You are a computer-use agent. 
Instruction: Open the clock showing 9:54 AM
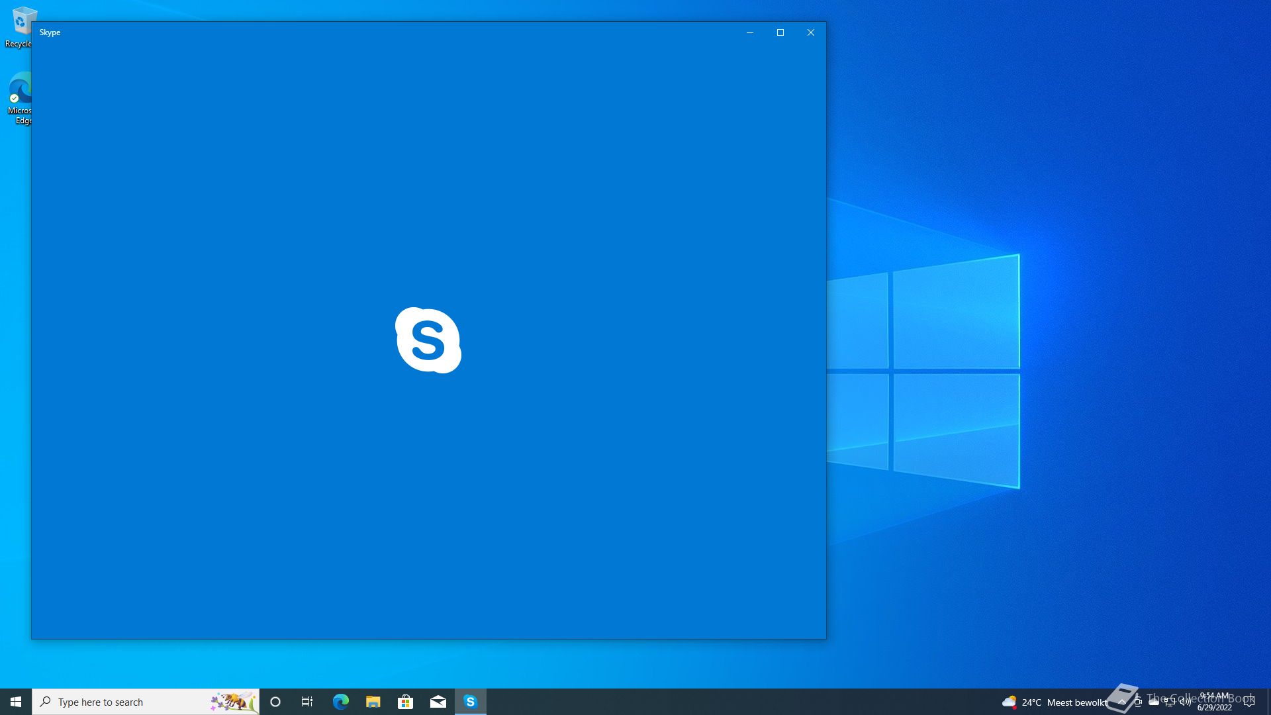click(1214, 702)
